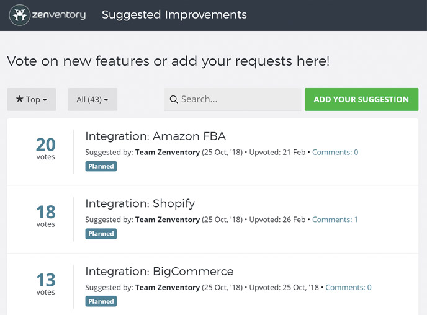Expand the All (43) filter dropdown

tap(92, 99)
